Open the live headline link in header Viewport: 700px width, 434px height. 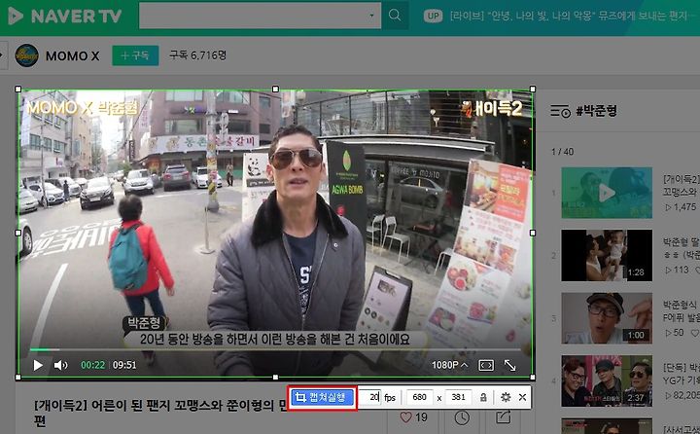point(573,17)
